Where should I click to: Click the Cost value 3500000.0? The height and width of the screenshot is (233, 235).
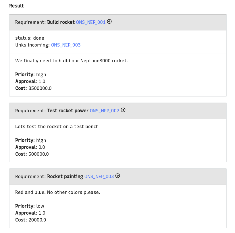(40, 88)
